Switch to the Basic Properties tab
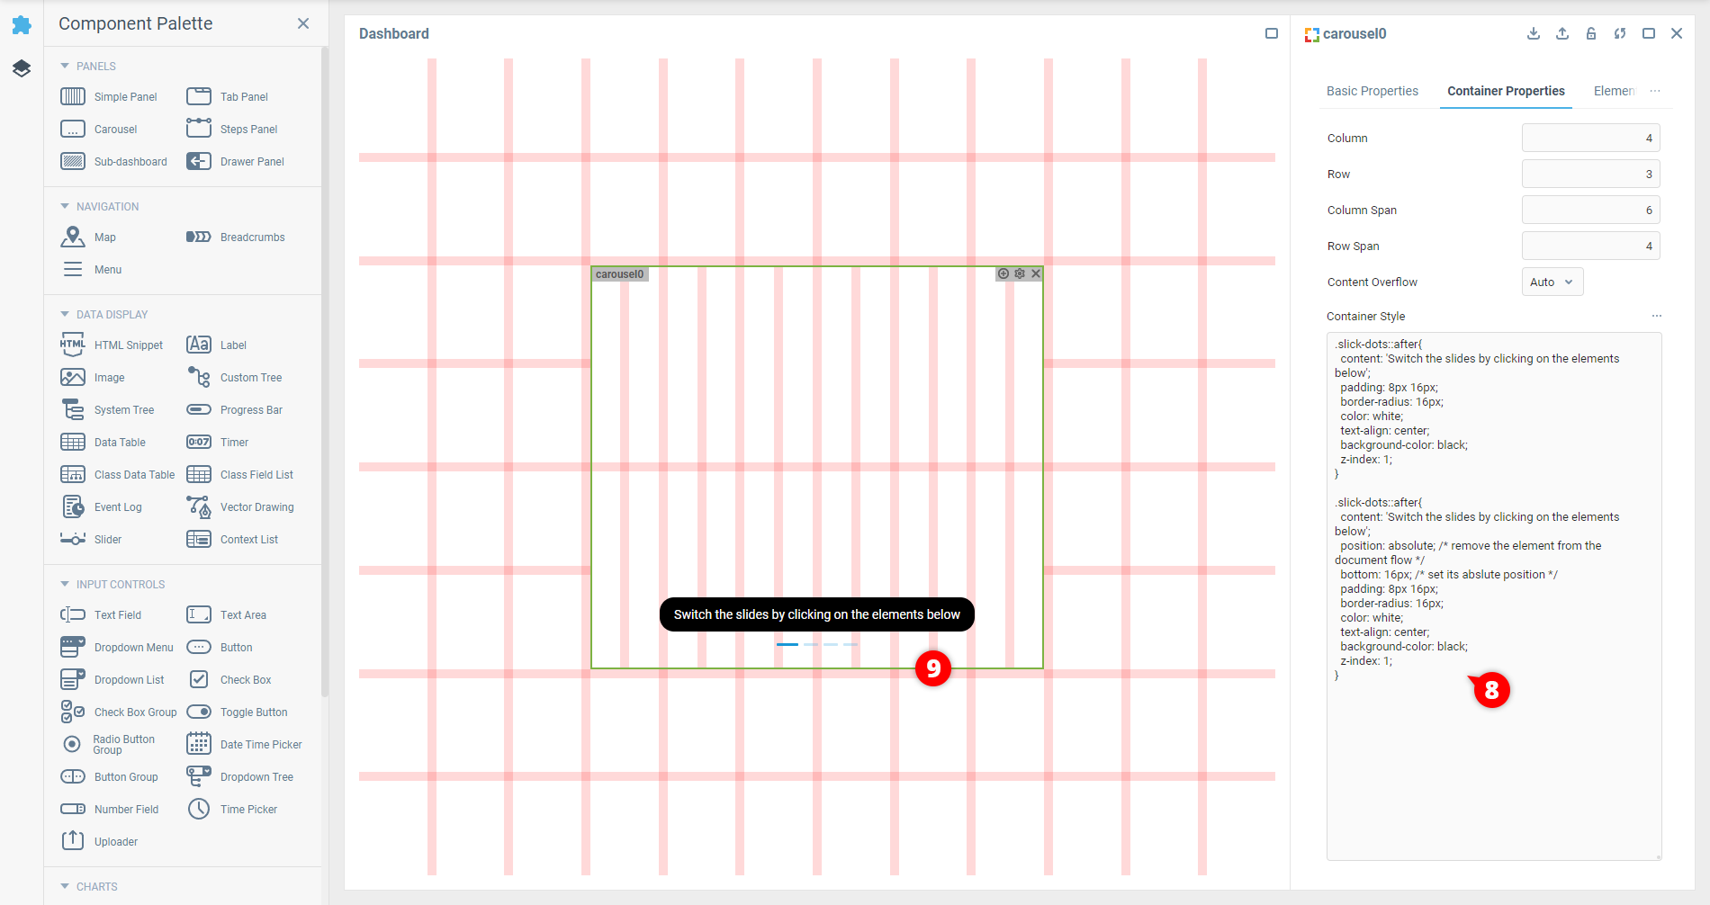 pyautogui.click(x=1372, y=91)
